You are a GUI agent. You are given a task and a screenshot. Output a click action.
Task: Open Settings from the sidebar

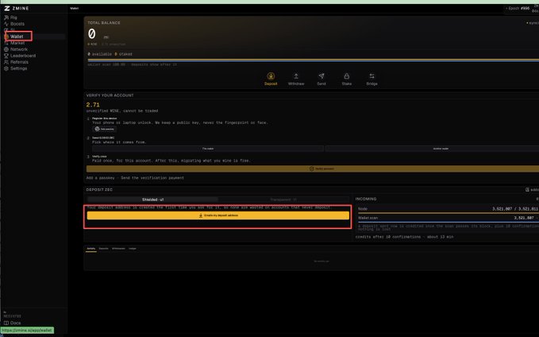(x=18, y=68)
